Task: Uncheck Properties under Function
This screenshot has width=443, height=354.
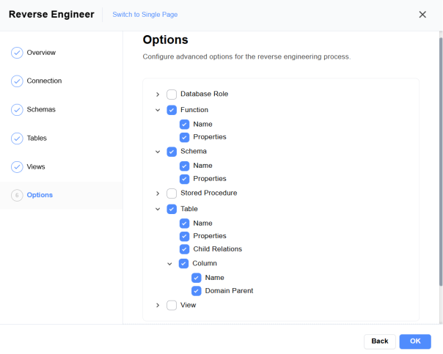Action: click(184, 138)
